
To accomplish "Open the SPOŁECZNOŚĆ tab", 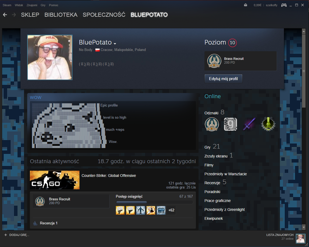I will pos(104,15).
